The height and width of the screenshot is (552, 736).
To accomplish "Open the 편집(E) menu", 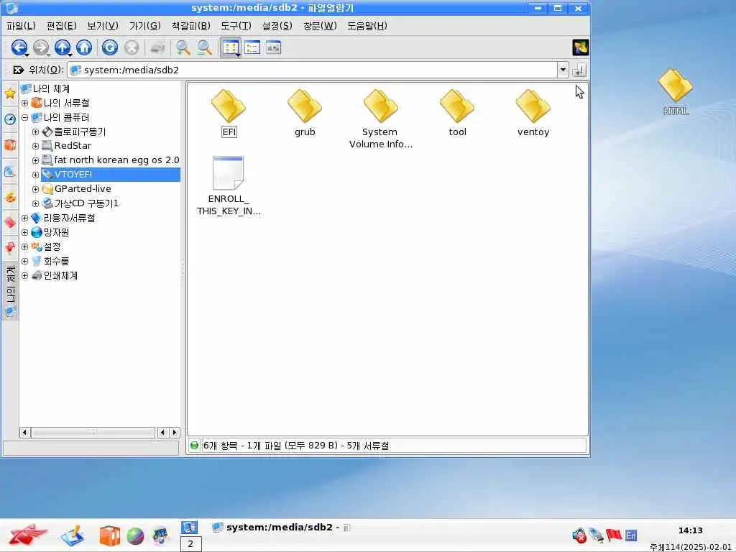I will 62,26.
